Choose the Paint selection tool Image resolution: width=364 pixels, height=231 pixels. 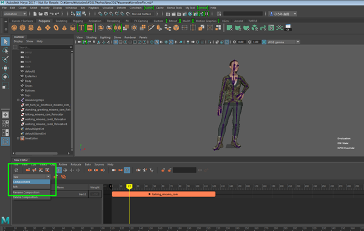5,59
